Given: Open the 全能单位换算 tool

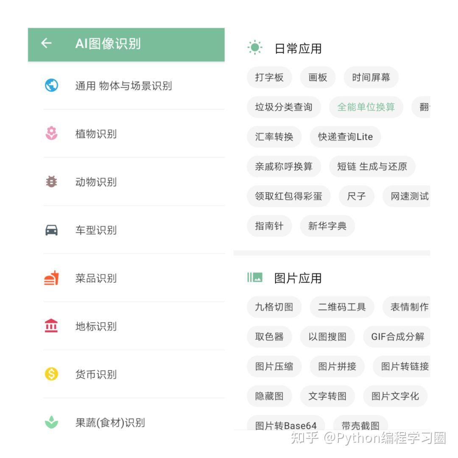Looking at the screenshot, I should (366, 107).
